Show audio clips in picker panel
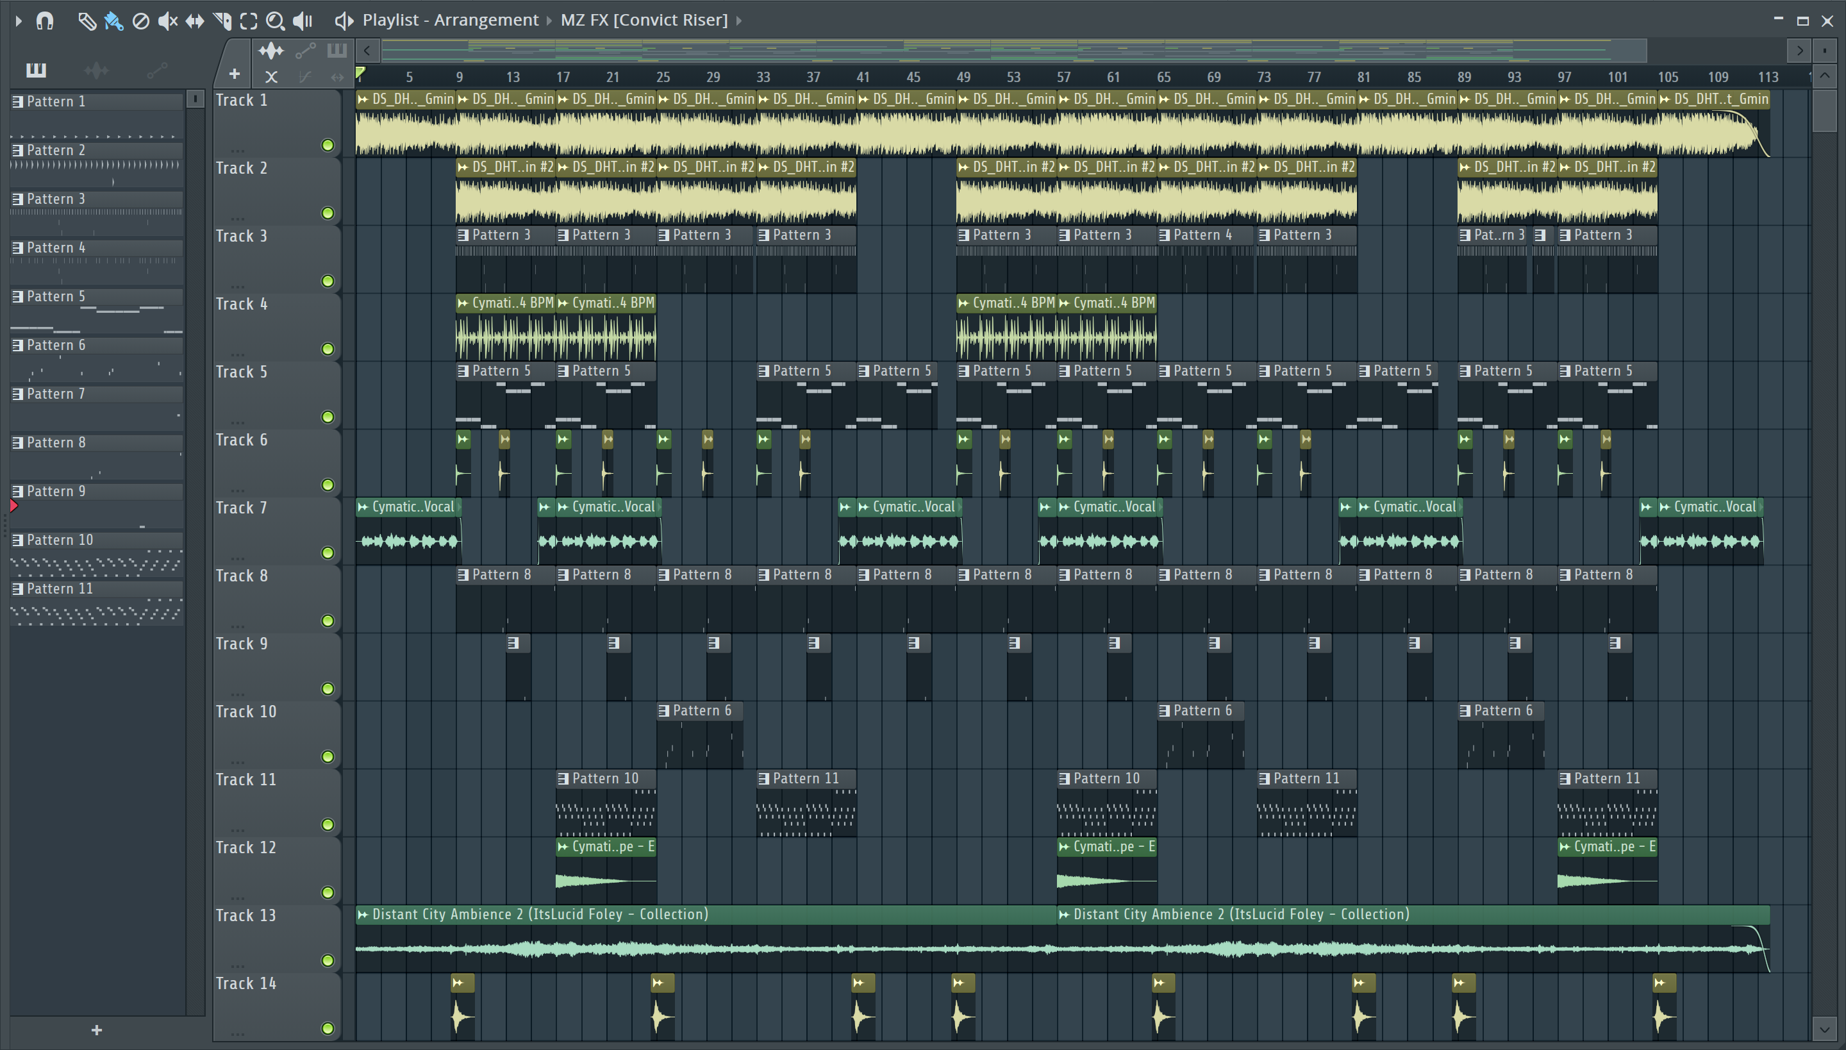Image resolution: width=1846 pixels, height=1050 pixels. pos(96,70)
